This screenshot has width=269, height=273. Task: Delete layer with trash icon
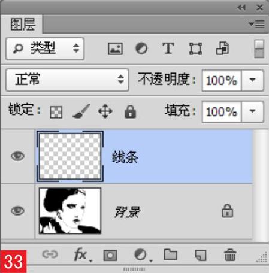click(x=230, y=255)
